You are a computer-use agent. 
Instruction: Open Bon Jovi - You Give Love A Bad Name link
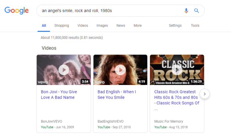[59, 95]
